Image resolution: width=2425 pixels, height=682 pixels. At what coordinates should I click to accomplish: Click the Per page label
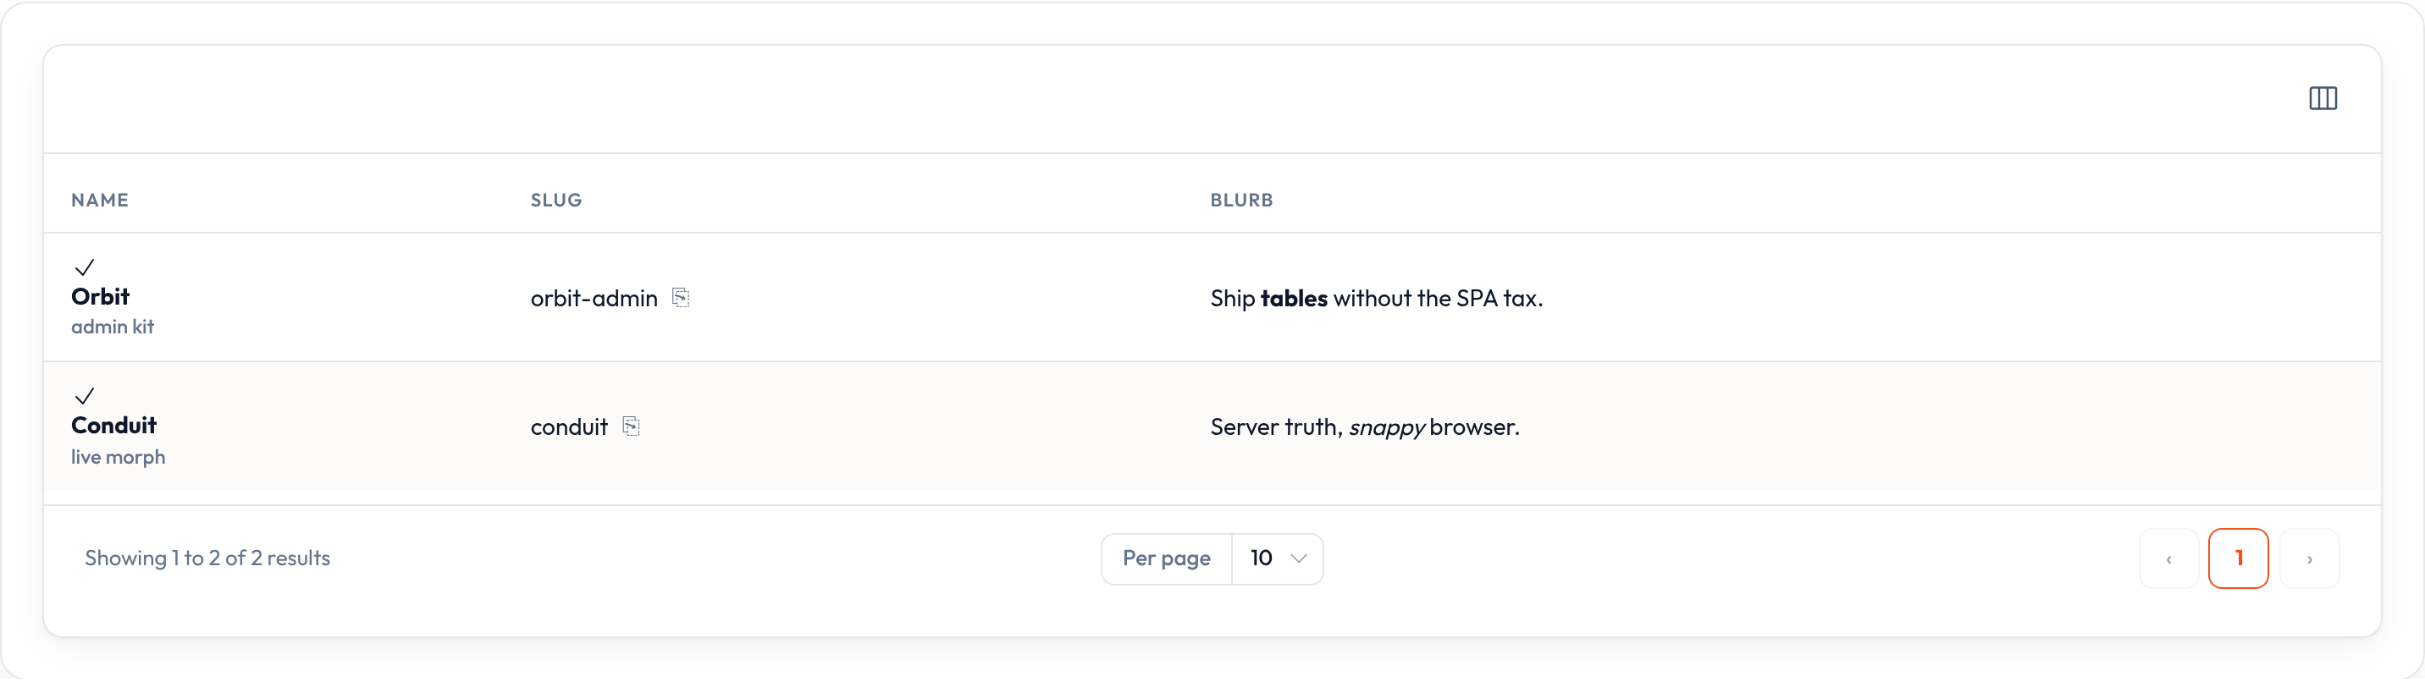click(x=1167, y=558)
